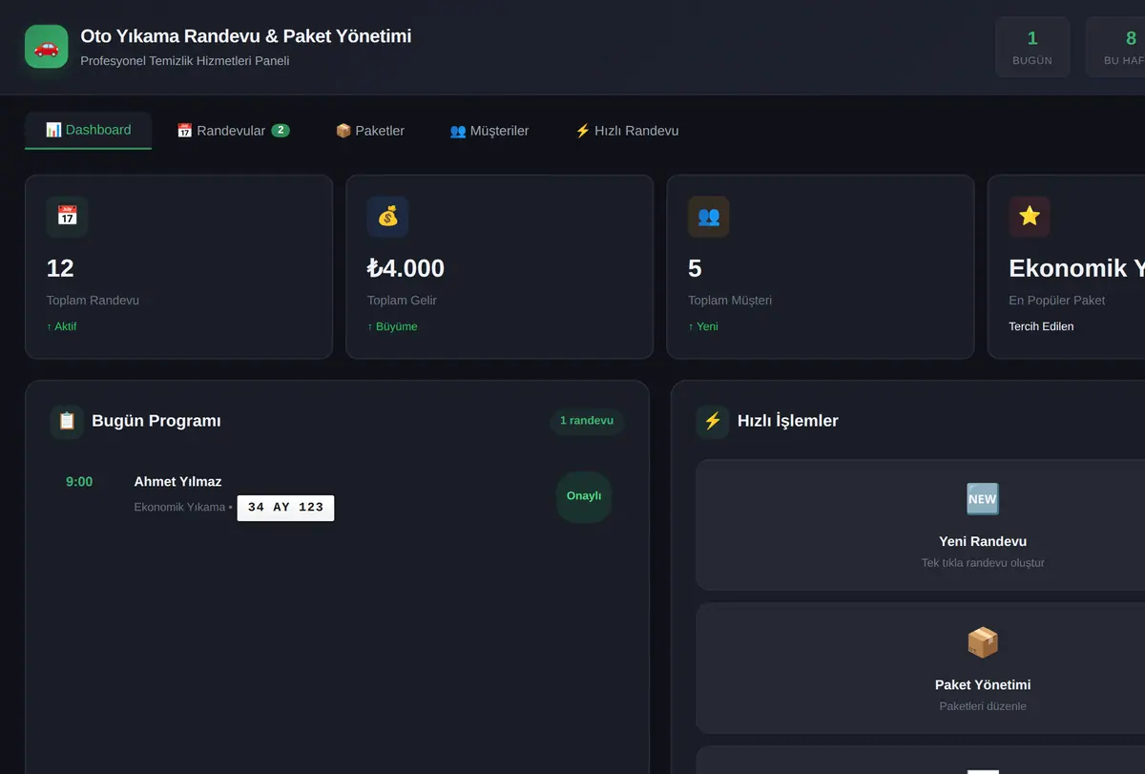The width and height of the screenshot is (1145, 774).
Task: Click the money bag icon above Toplam Gelir
Action: pos(387,217)
